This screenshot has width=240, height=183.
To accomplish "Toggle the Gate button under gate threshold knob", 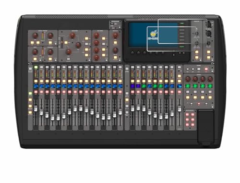I will pyautogui.click(x=35, y=59).
